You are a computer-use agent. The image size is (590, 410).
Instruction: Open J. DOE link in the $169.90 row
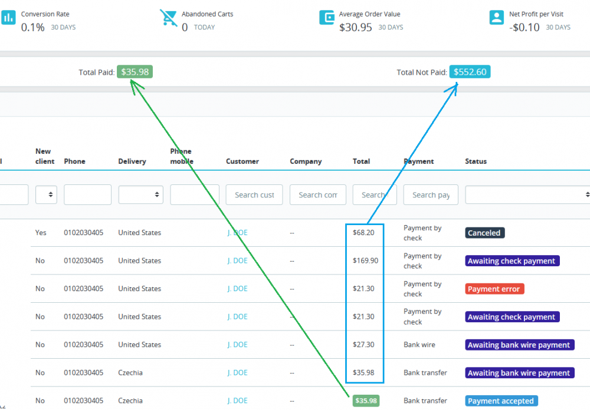(237, 261)
